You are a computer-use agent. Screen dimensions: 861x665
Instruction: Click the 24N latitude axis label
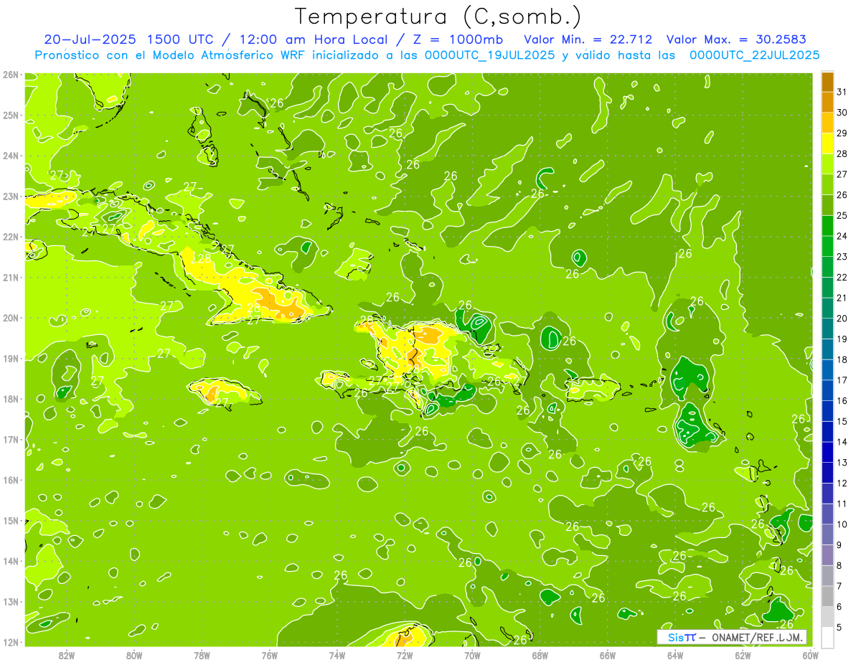click(x=10, y=156)
